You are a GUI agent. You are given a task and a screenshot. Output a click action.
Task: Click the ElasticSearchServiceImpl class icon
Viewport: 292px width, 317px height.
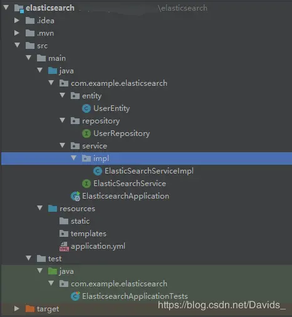tap(98, 171)
